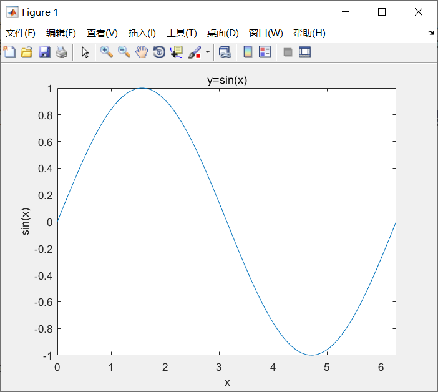The image size is (438, 392).
Task: Activate the Zoom Out magnifier tool
Action: (124, 52)
